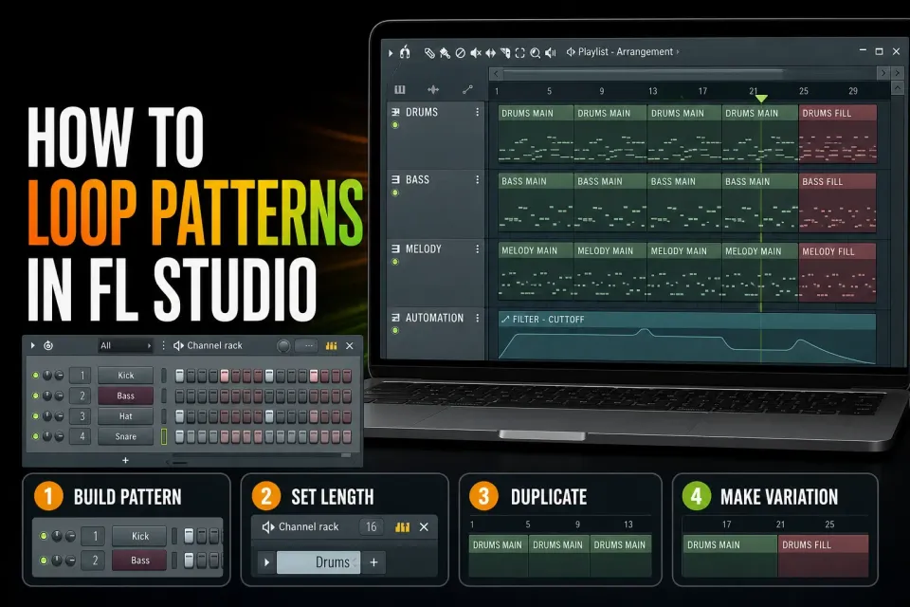Image resolution: width=910 pixels, height=607 pixels.
Task: Expand arrow after Playlist - Arrangement title
Action: pyautogui.click(x=677, y=52)
